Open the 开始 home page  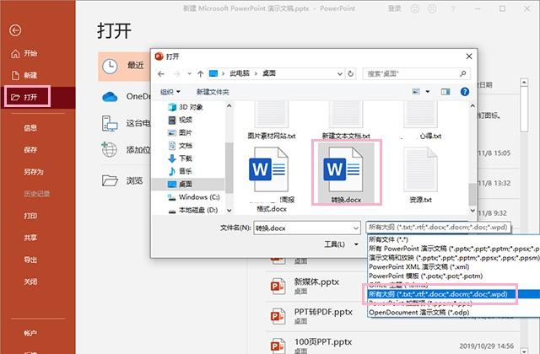point(24,53)
